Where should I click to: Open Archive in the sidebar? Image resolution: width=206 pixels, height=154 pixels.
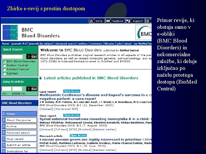(x=19, y=126)
